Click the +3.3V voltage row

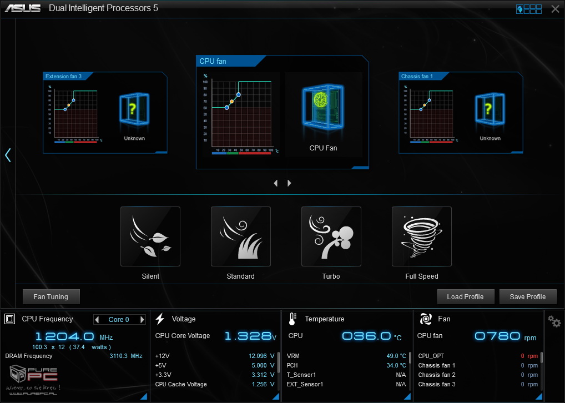(215, 375)
